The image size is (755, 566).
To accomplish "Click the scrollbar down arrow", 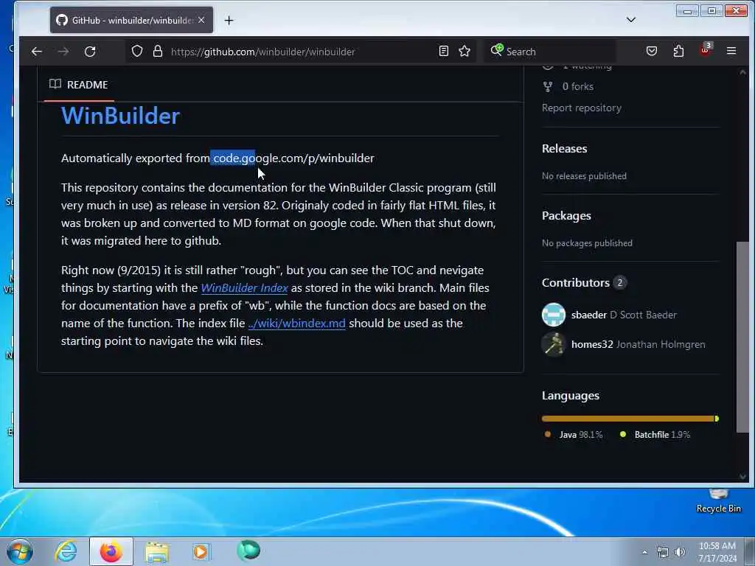I will pyautogui.click(x=742, y=477).
